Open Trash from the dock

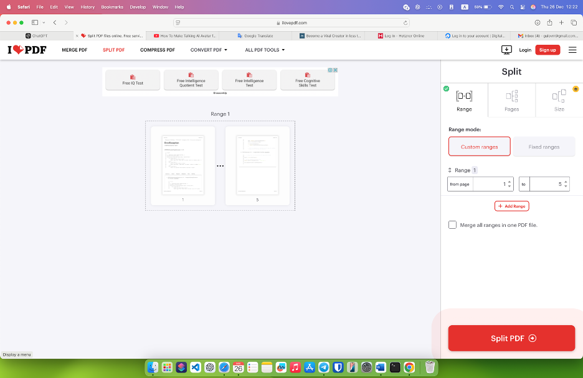[430, 367]
